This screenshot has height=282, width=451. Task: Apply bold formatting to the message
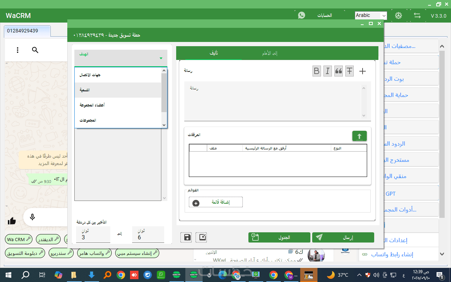click(317, 71)
